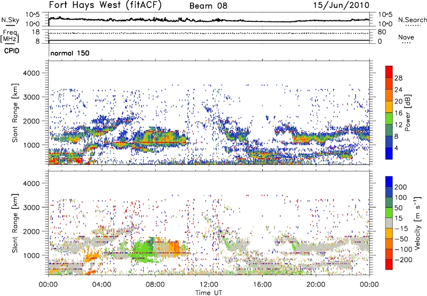Click the power panel 'Slant Range [km]' label
The width and height of the screenshot is (427, 296).
(15, 113)
